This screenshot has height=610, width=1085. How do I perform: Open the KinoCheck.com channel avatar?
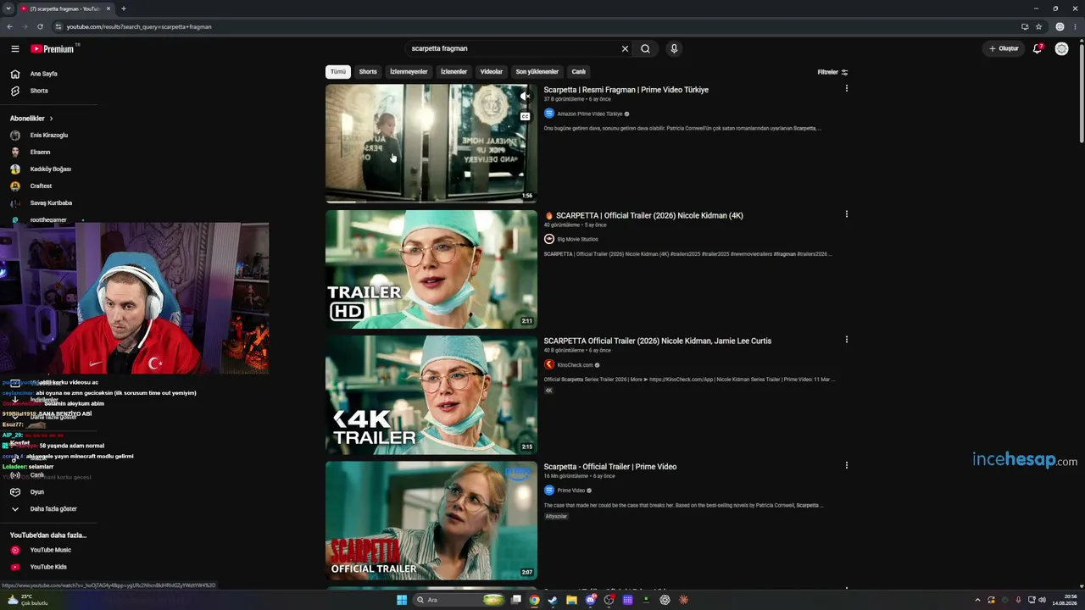(549, 364)
